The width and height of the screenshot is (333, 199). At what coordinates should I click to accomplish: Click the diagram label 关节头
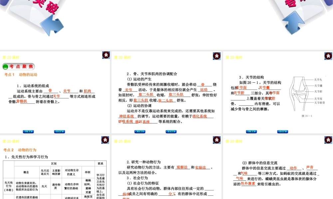click(318, 80)
